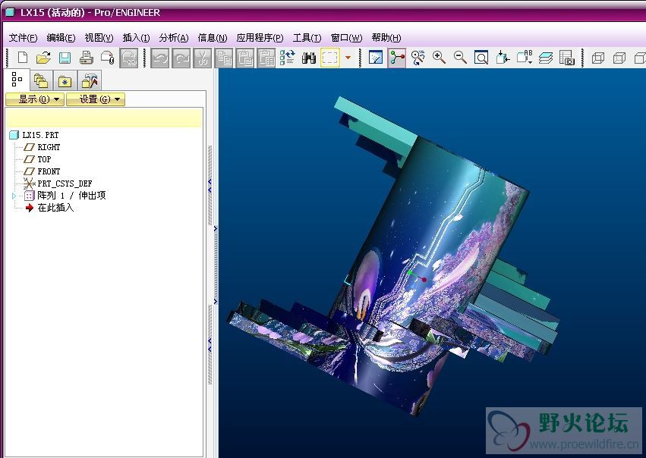Select the RIGHT datum plane
Image resolution: width=646 pixels, height=458 pixels.
[x=49, y=147]
